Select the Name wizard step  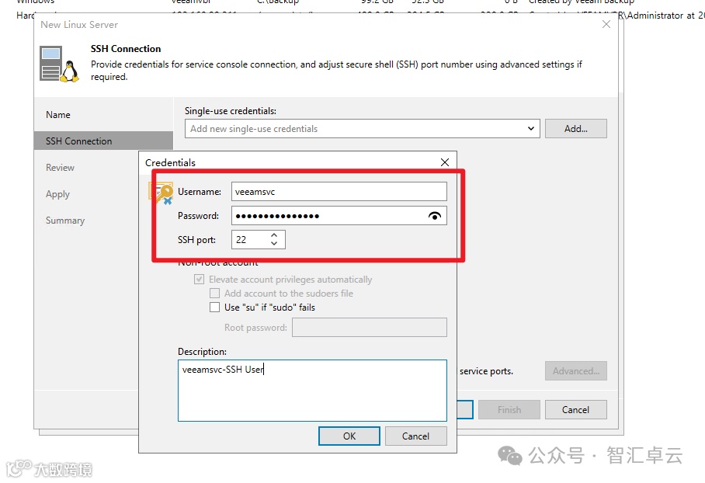coord(58,115)
